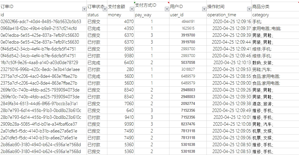This screenshot has width=299, height=155.
Task: Select the 商品分类 header cell
Action: coord(275,7)
